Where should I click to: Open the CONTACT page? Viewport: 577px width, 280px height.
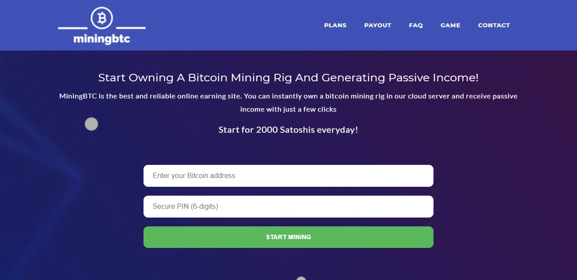[494, 25]
